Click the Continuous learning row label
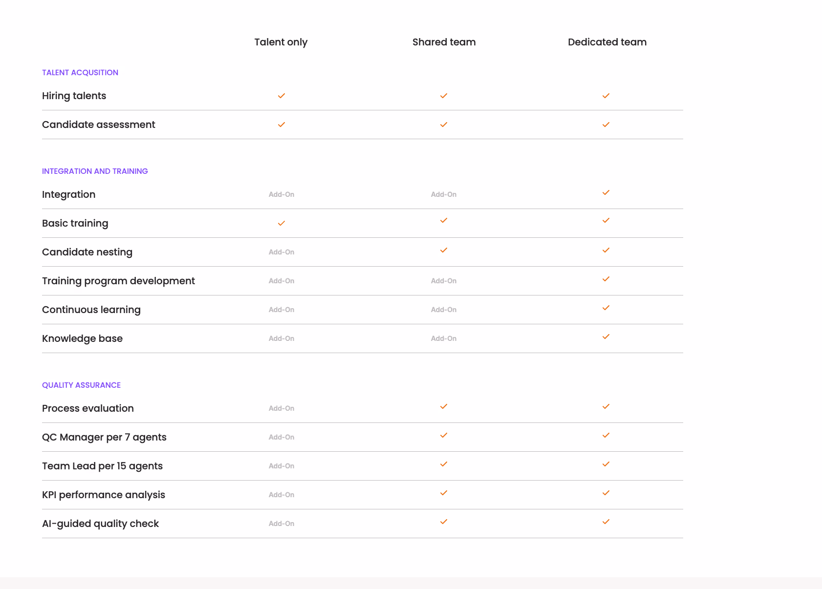Viewport: 822px width, 589px height. (x=91, y=310)
